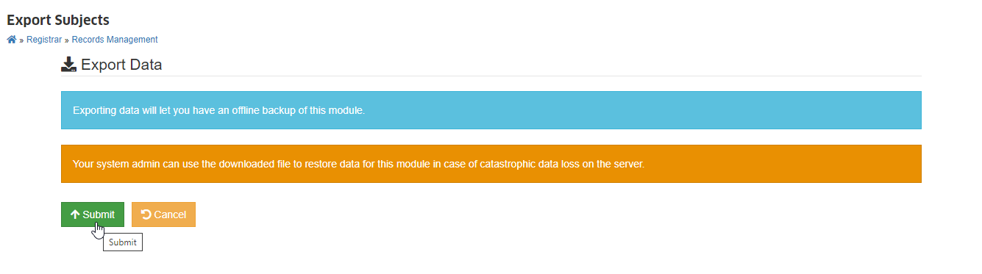
Task: Click the blue offline backup info banner
Action: point(491,110)
